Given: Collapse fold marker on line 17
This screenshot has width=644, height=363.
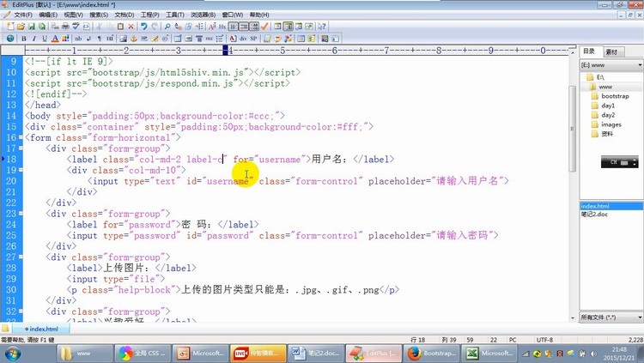Looking at the screenshot, I should click(x=21, y=148).
